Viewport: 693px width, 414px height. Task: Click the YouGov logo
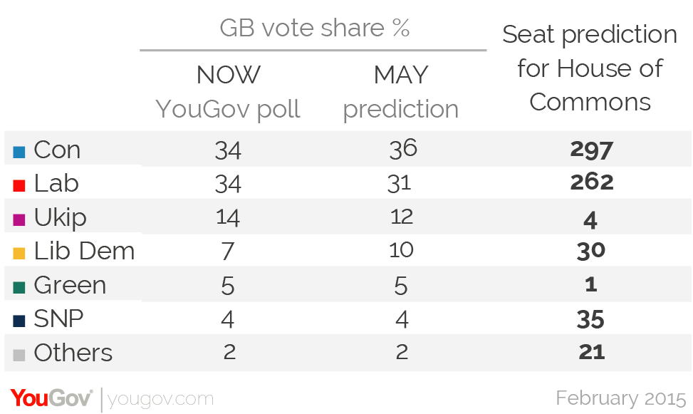click(52, 398)
